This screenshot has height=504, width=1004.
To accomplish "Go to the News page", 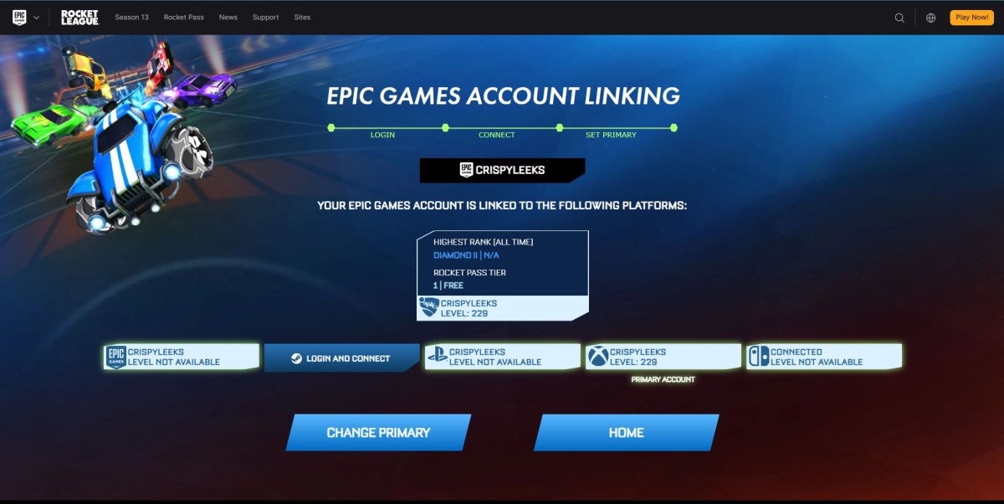I will pos(228,18).
